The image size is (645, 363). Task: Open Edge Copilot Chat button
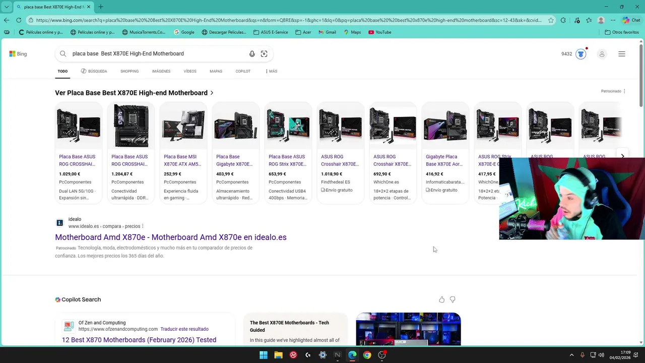(x=631, y=20)
